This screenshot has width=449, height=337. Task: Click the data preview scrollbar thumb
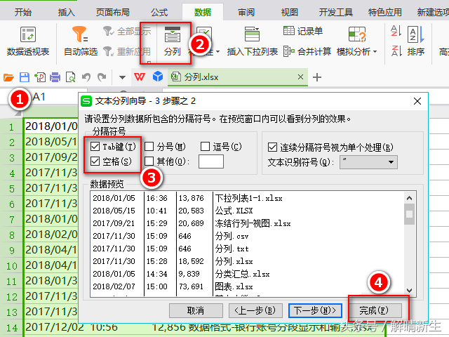point(409,214)
